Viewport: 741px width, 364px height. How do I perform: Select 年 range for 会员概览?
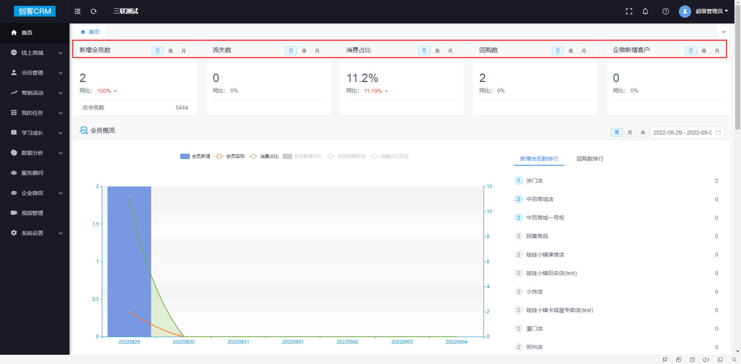pyautogui.click(x=643, y=133)
